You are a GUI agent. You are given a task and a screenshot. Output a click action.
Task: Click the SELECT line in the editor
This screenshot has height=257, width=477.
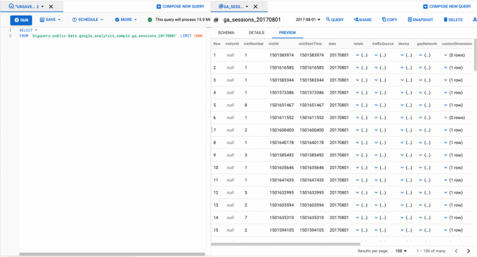[x=28, y=31]
